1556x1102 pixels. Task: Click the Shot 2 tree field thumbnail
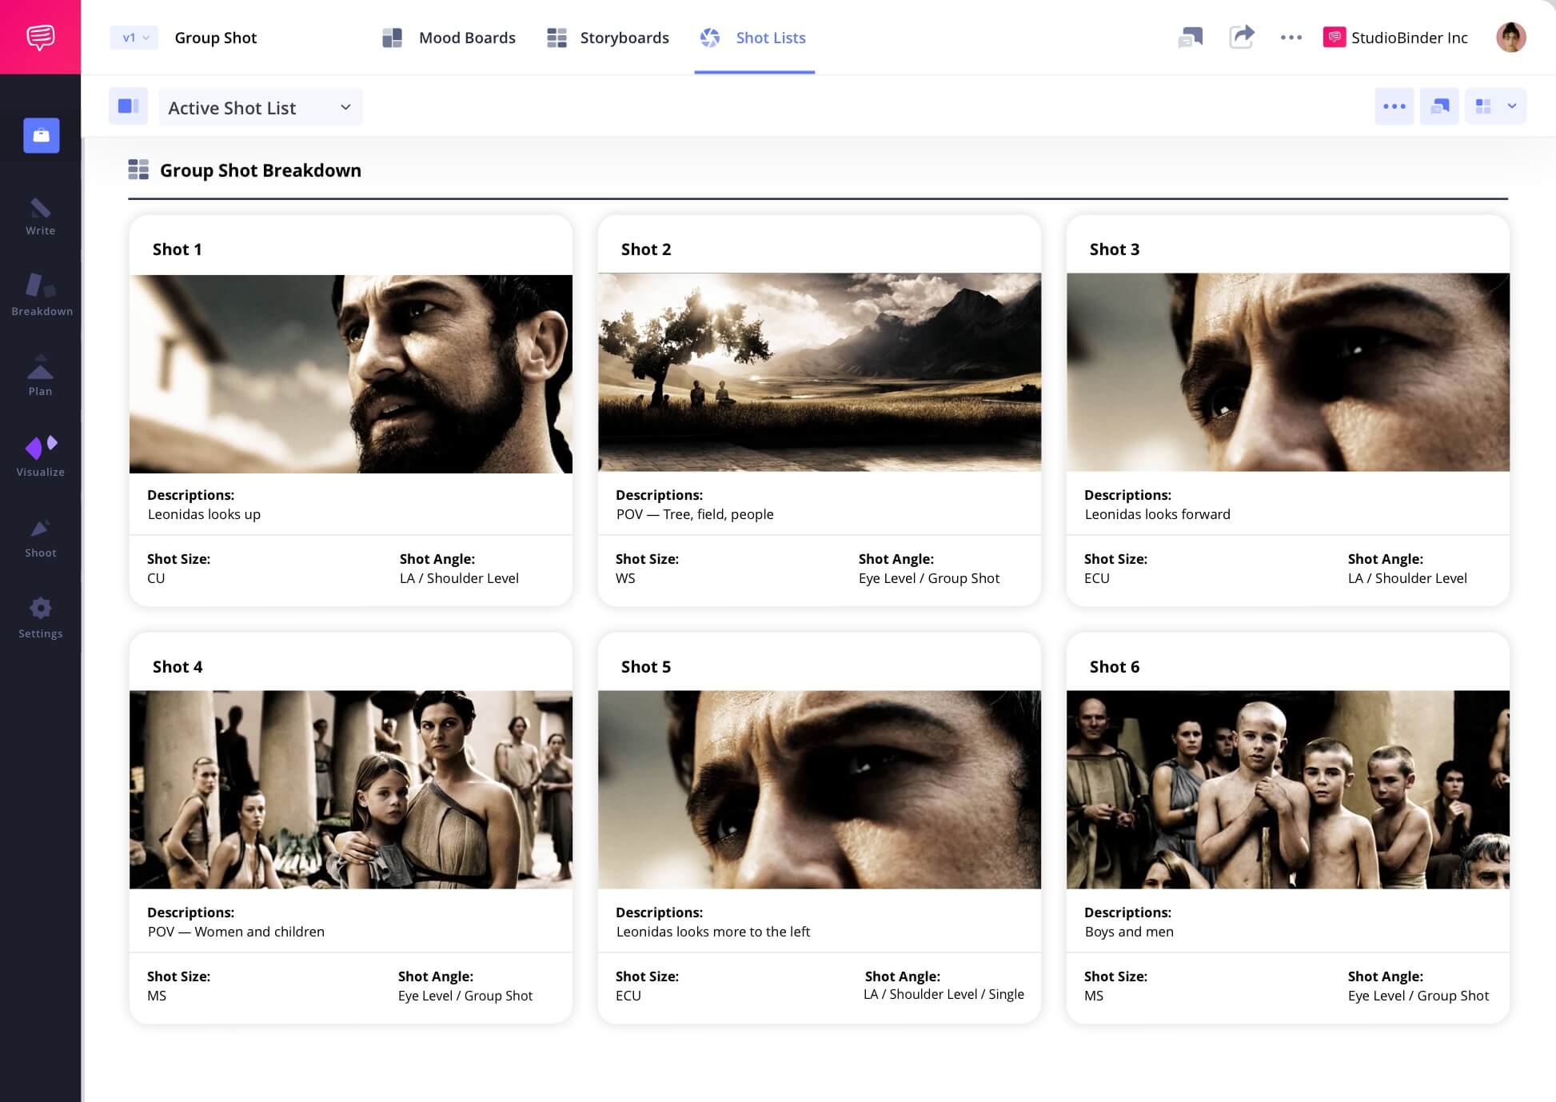pos(819,372)
